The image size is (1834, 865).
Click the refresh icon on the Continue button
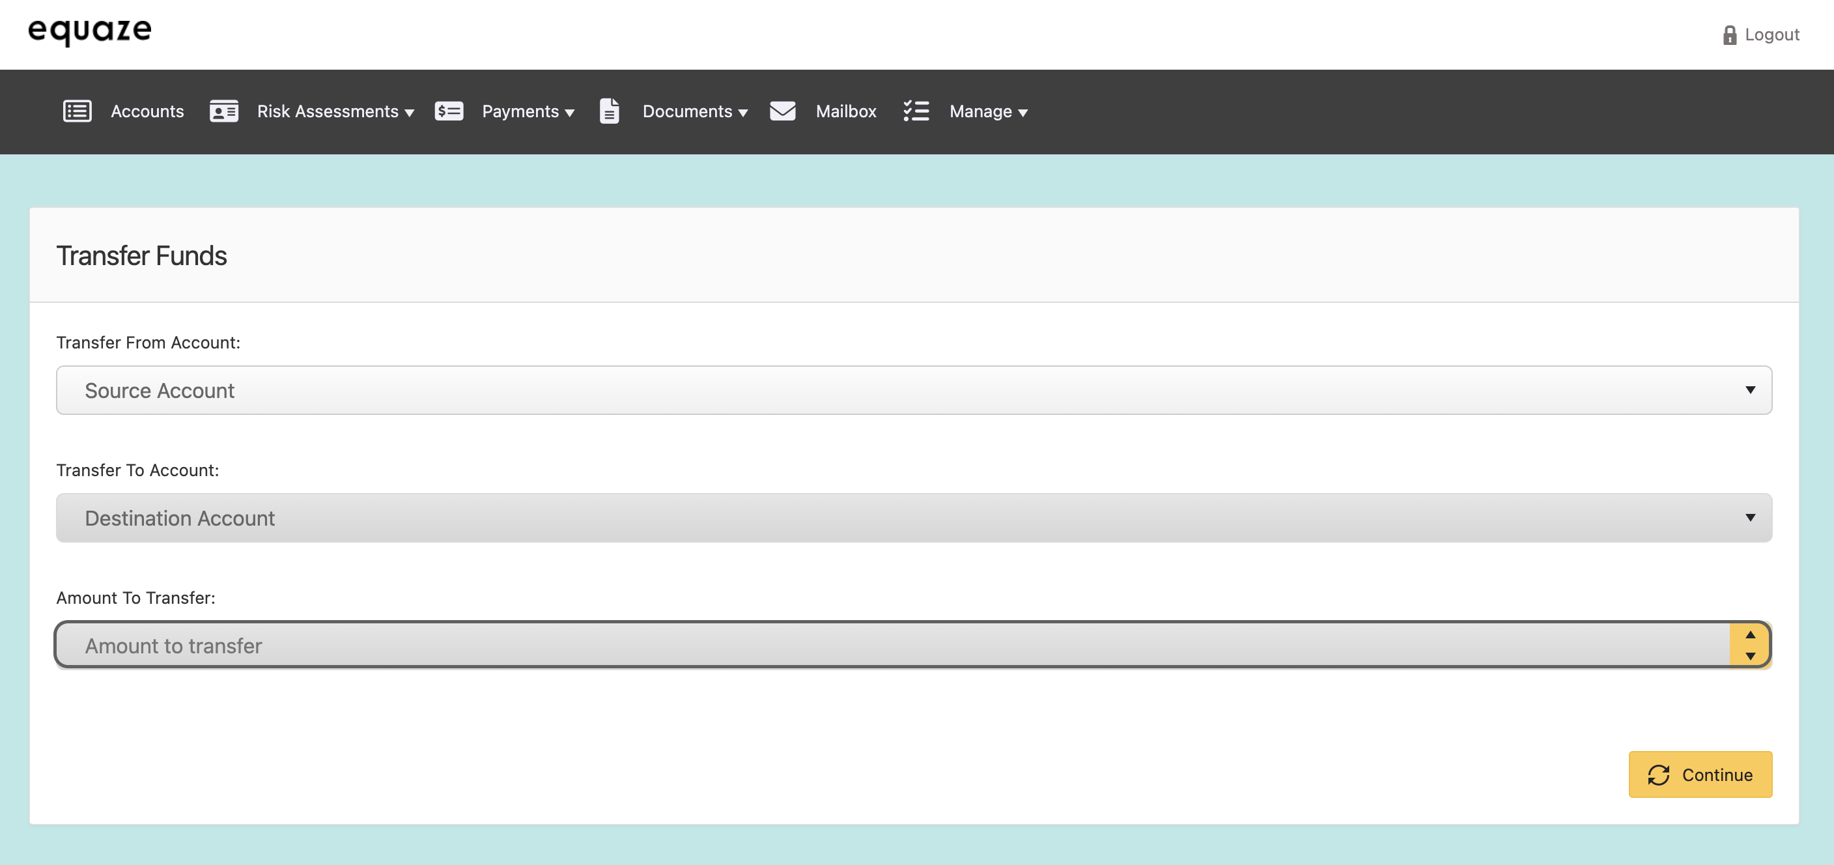click(x=1658, y=774)
